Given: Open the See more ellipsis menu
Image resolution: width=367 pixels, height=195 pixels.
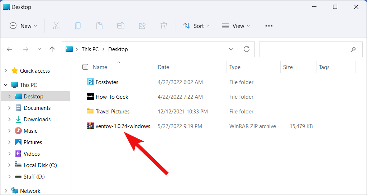Looking at the screenshot, I should click(x=269, y=26).
